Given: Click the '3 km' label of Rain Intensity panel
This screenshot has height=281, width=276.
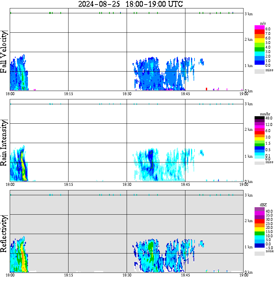Looking at the screenshot, I should (x=248, y=104).
